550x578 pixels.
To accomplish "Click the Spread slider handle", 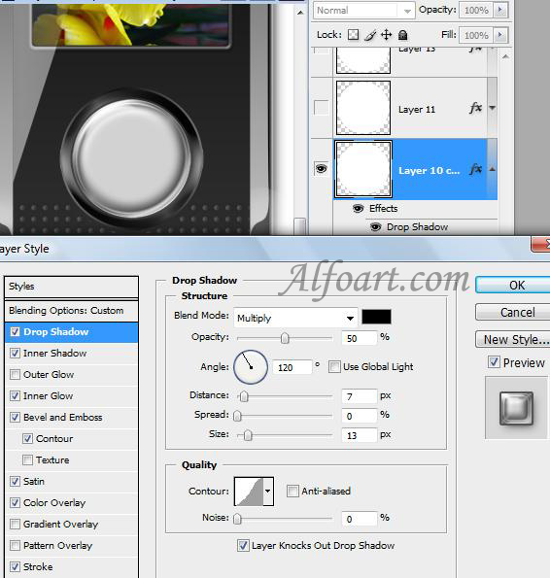I will point(237,416).
